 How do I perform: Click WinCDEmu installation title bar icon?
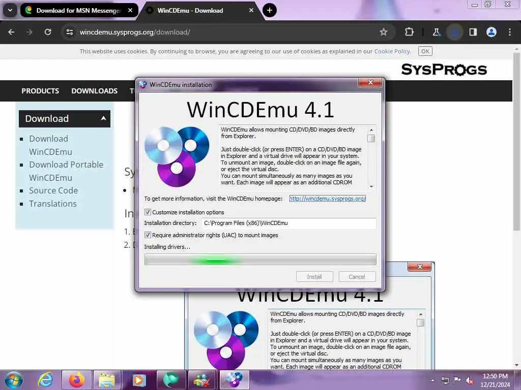[x=143, y=85]
